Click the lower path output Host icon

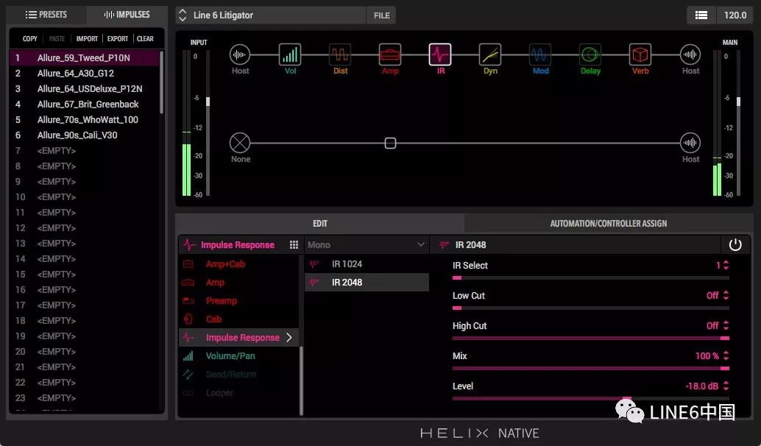690,144
